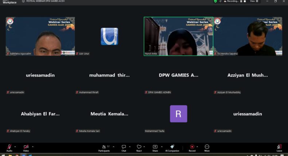The height and width of the screenshot is (156, 288).
Task: Click name label 'Azziyan El Mushaddiq'
Action: pyautogui.click(x=229, y=93)
